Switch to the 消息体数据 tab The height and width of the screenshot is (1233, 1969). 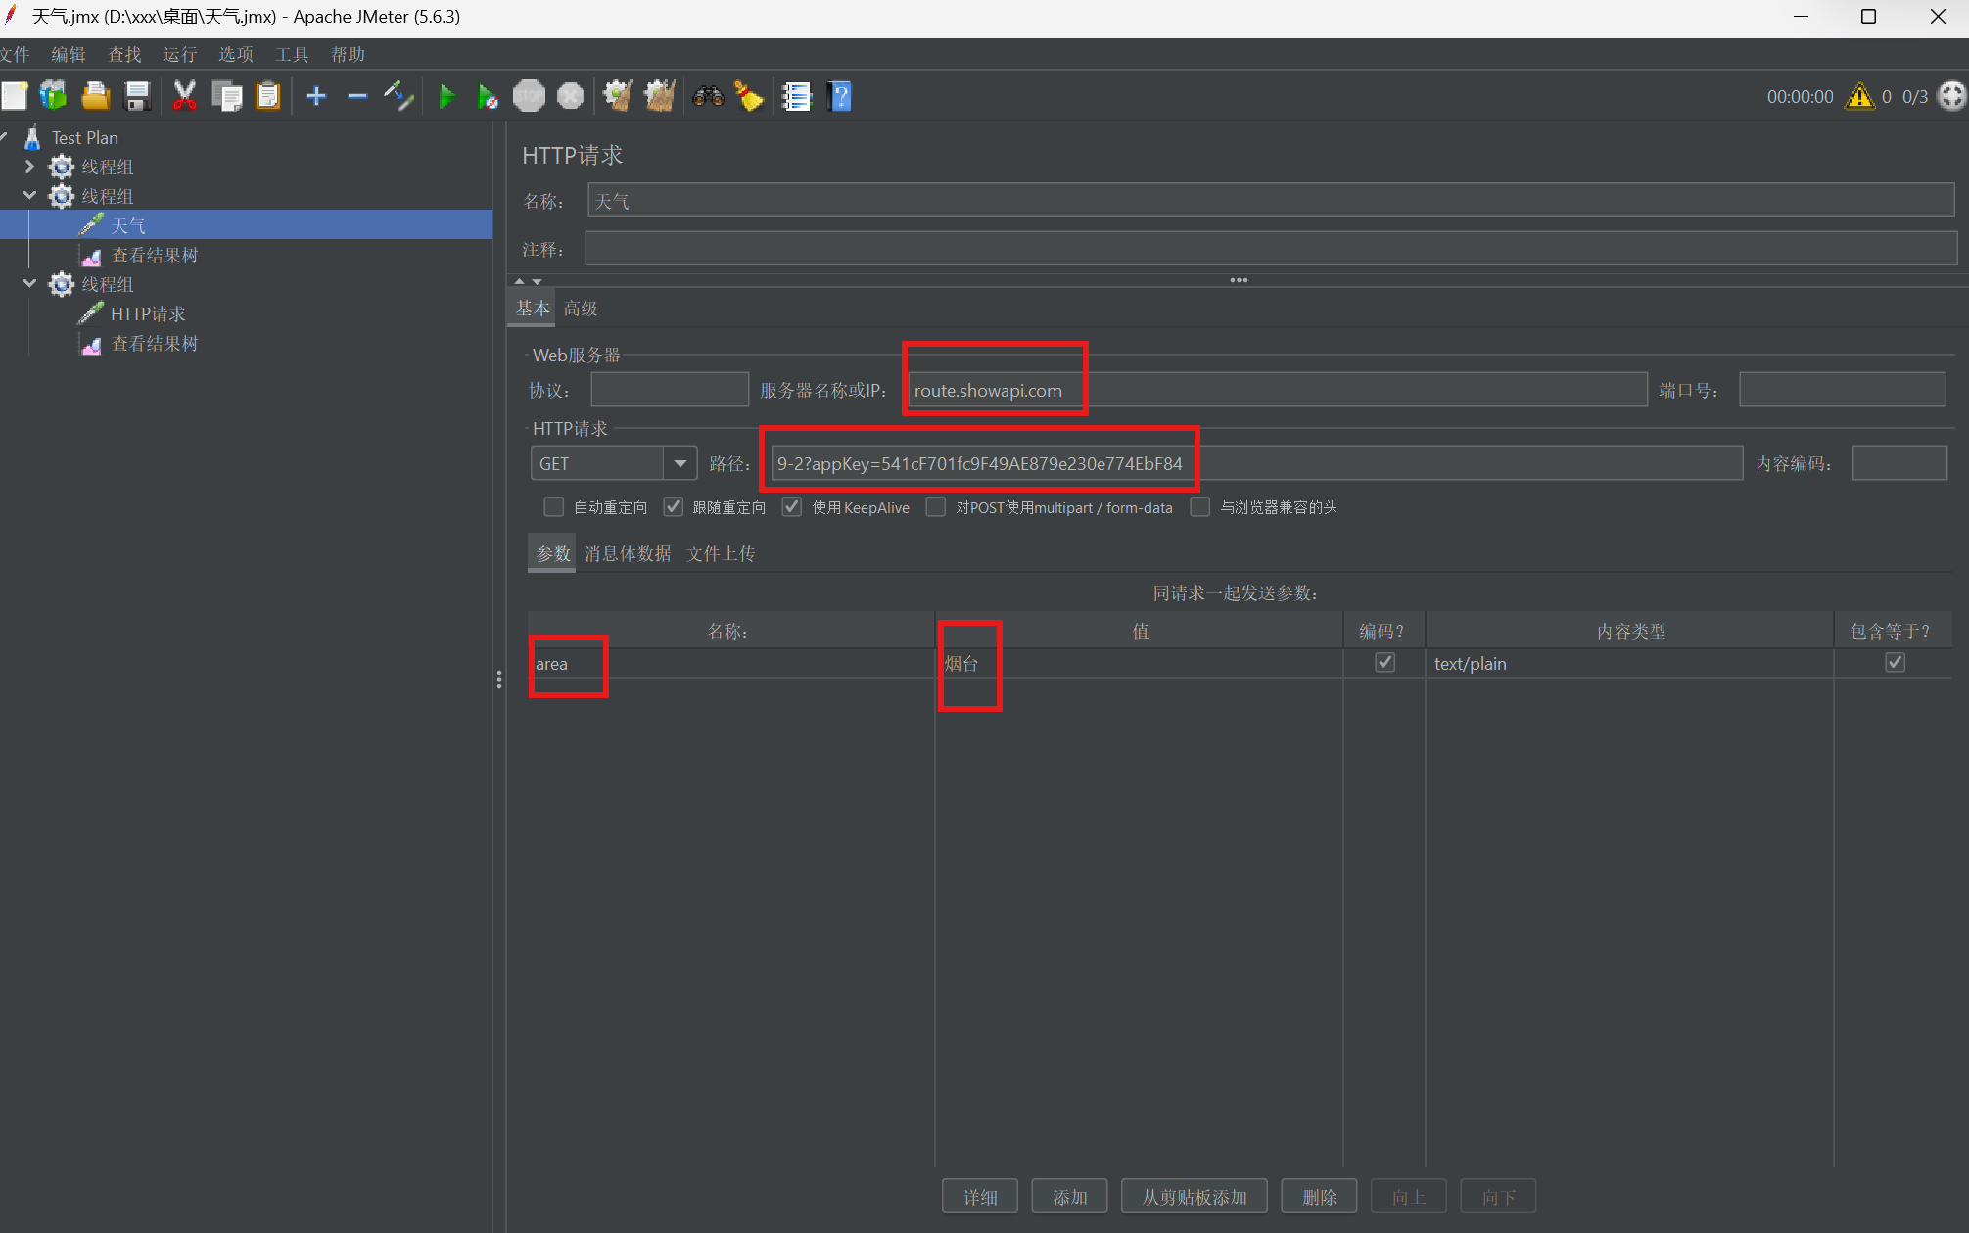[x=628, y=554]
